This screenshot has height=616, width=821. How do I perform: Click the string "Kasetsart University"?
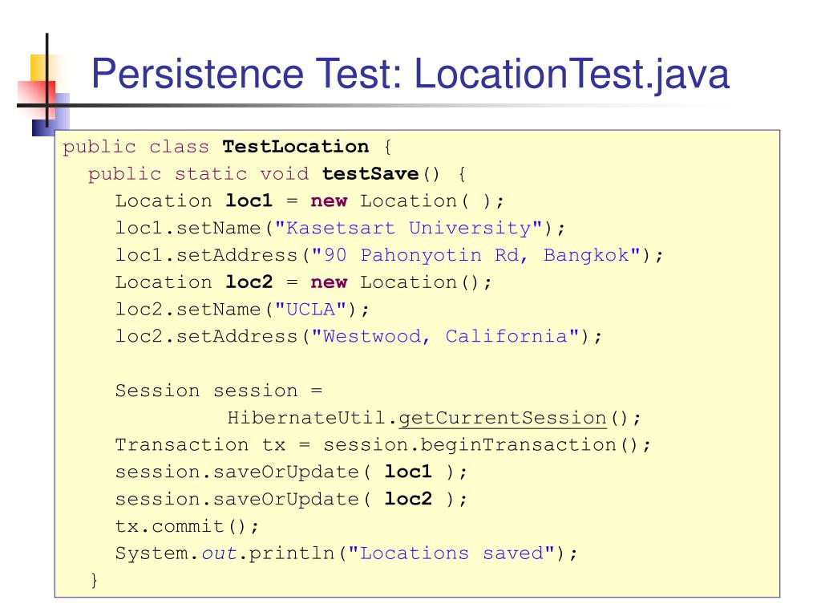tap(408, 228)
